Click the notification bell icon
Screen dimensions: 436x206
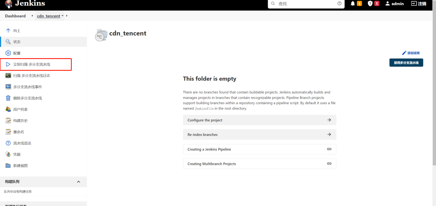click(353, 4)
